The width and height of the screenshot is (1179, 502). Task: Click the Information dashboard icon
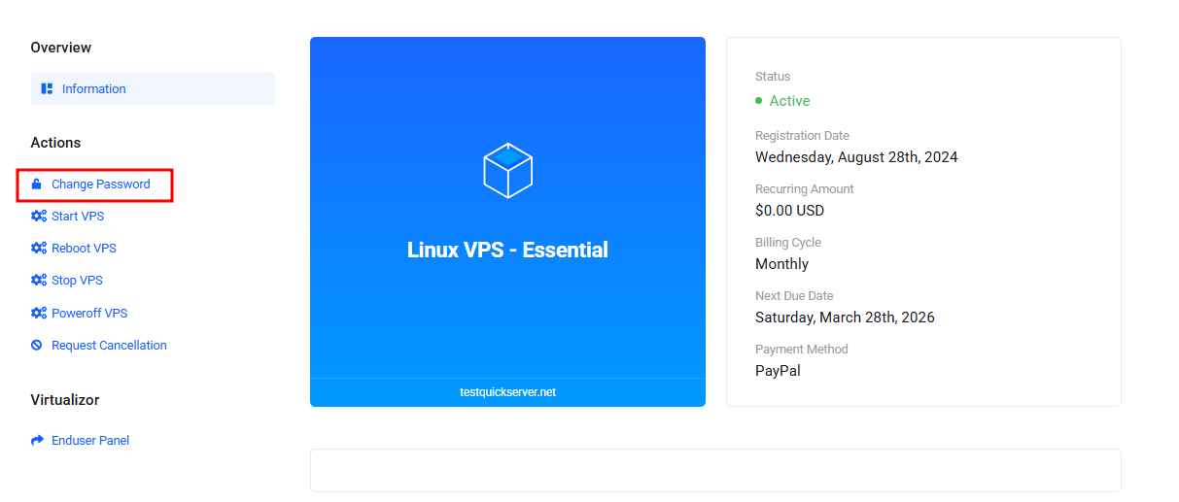click(x=47, y=89)
